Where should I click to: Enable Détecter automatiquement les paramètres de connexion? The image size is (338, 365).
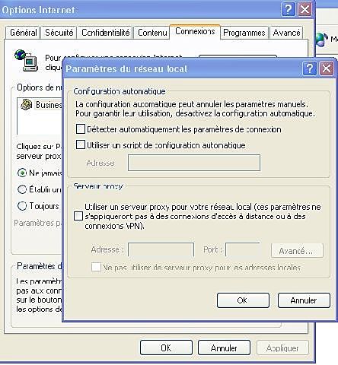coord(81,129)
